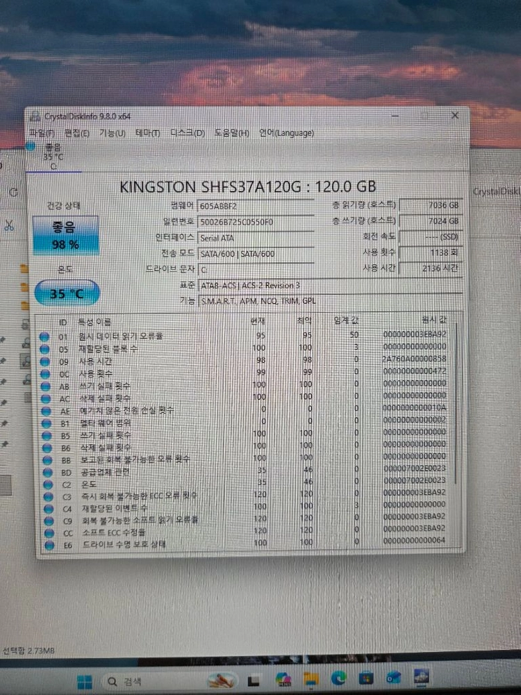Open the Task View taskbar icon
The height and width of the screenshot is (695, 521).
[x=254, y=681]
